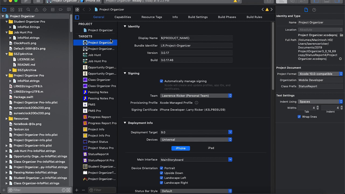The width and height of the screenshot is (345, 194).
Task: Switch to the Build Phases tab
Action: [227, 17]
